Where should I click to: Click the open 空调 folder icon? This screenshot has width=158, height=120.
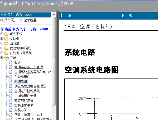6,58
